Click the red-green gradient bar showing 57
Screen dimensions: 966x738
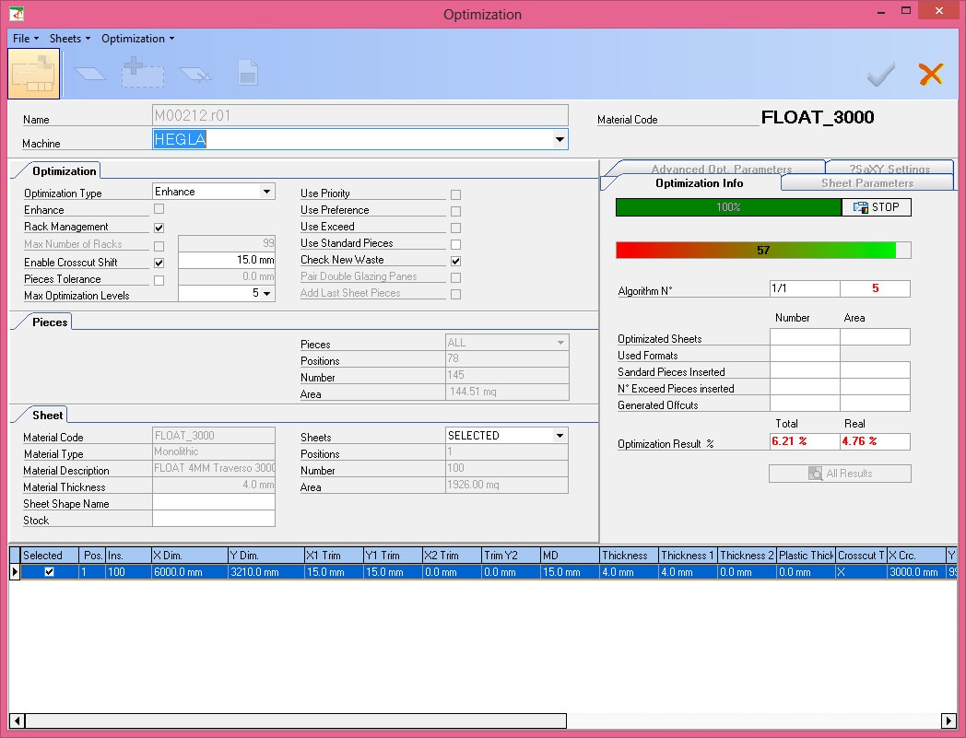(x=763, y=250)
